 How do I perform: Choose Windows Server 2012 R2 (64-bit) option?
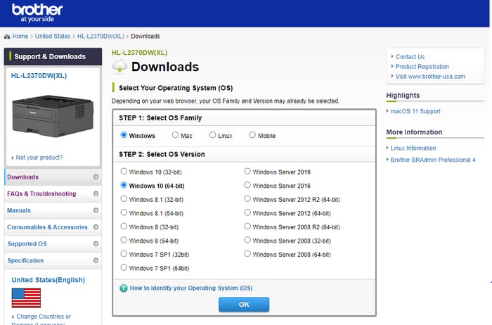[x=247, y=199]
